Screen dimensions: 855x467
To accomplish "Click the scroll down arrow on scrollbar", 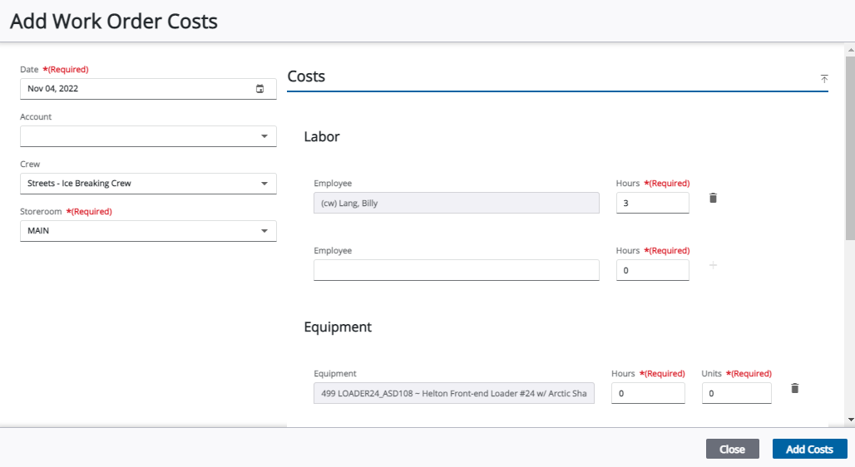I will (x=850, y=420).
